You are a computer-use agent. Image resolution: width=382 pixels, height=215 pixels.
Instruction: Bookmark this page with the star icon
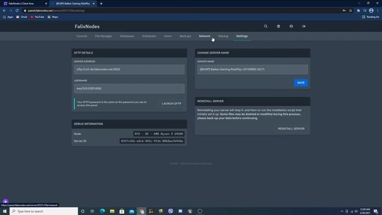[x=350, y=11]
